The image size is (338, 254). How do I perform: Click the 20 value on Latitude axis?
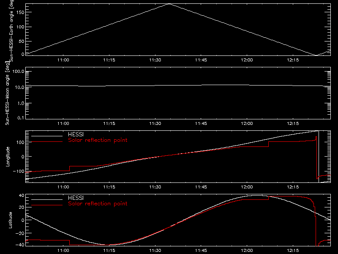(x=22, y=207)
